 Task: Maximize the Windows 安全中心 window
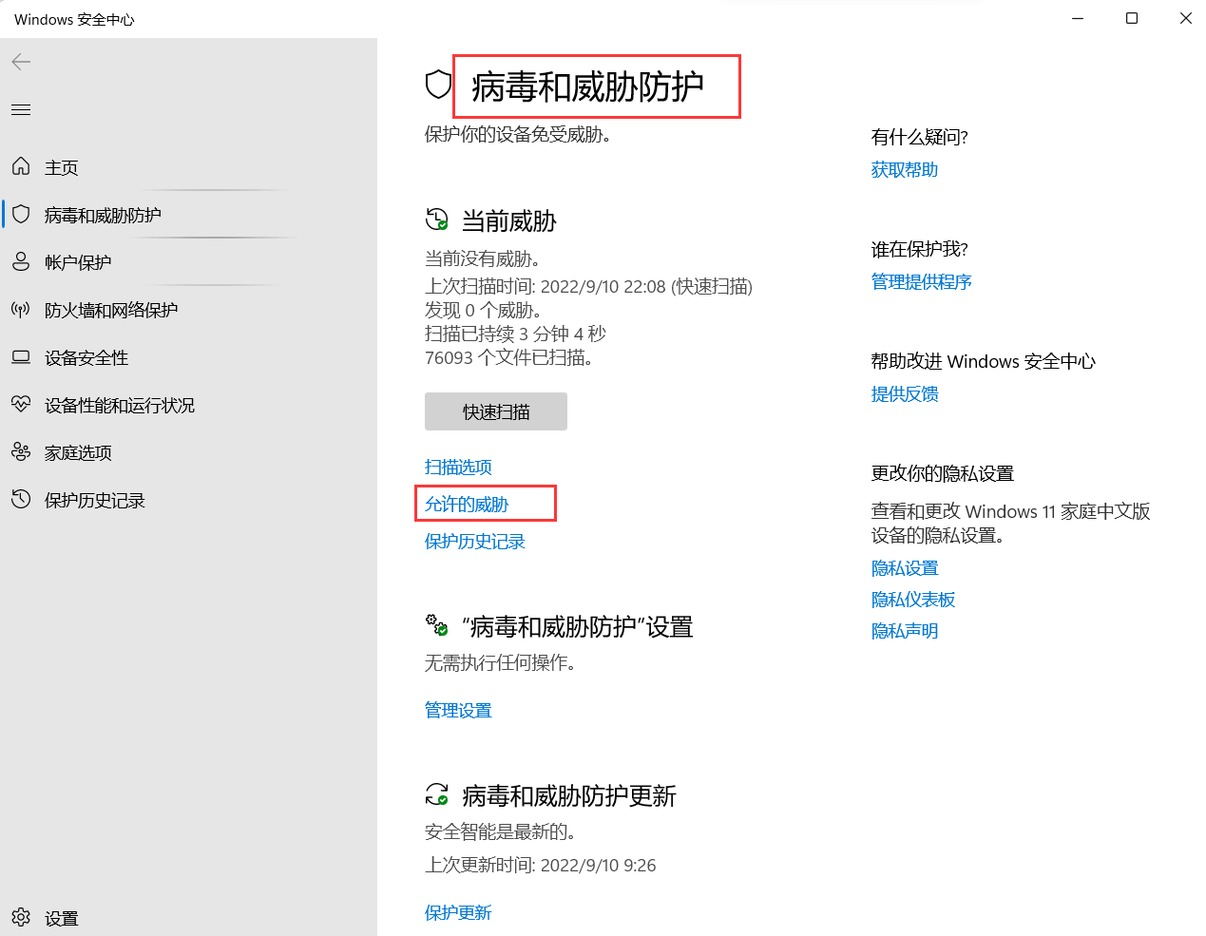(x=1132, y=18)
